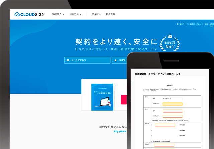Click the 契約をより速く、安全に headline
The width and height of the screenshot is (214, 149).
pos(116,42)
